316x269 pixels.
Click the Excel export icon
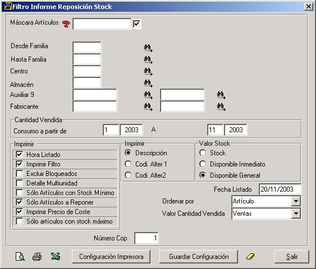(56, 257)
